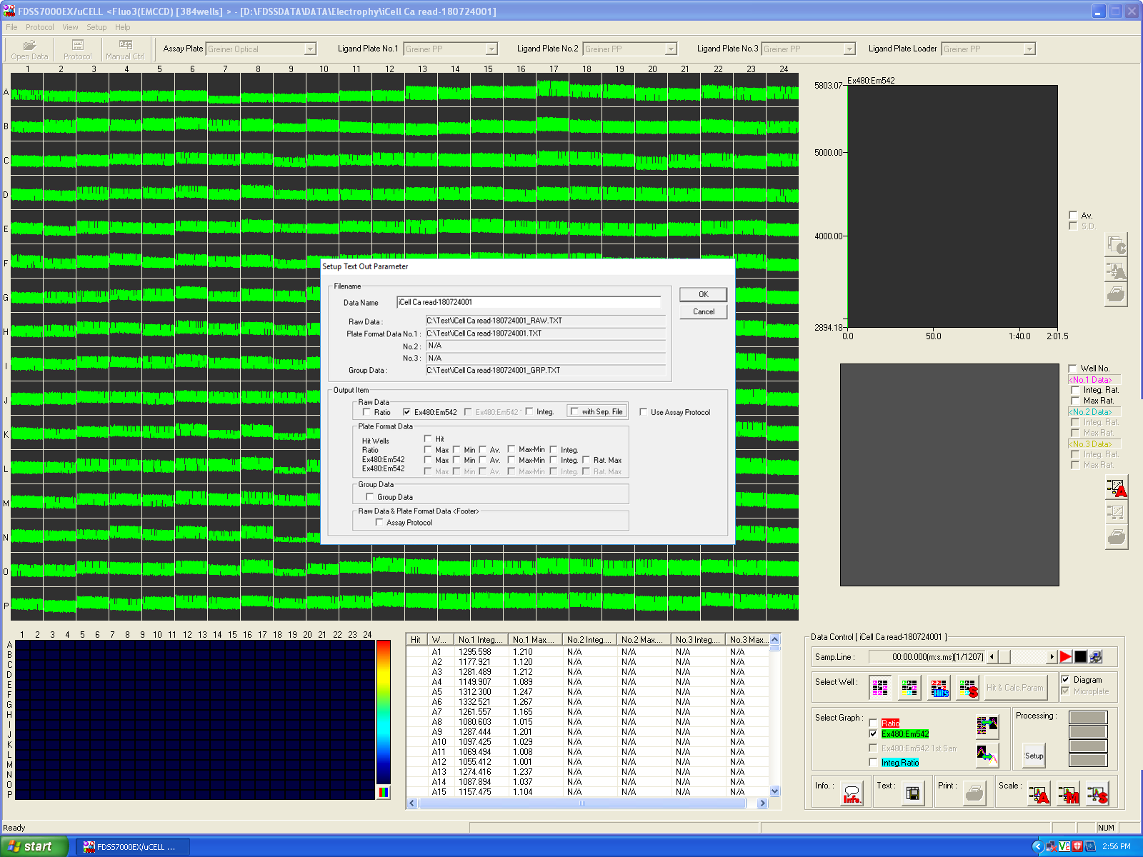Click the rainbow color palette icon below the heatmap scale
The height and width of the screenshot is (857, 1143).
tap(384, 792)
